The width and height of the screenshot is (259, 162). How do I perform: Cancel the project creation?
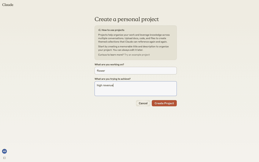tap(143, 103)
